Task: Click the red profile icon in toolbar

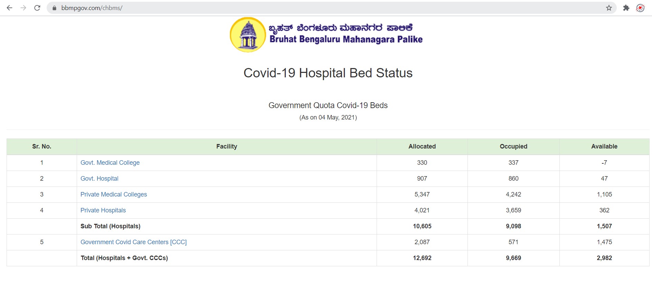Action: pyautogui.click(x=640, y=8)
